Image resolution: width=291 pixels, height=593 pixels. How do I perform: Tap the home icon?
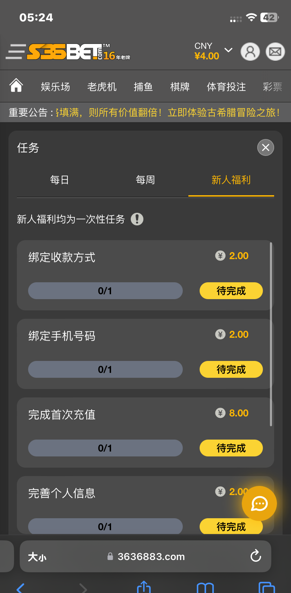[x=16, y=86]
